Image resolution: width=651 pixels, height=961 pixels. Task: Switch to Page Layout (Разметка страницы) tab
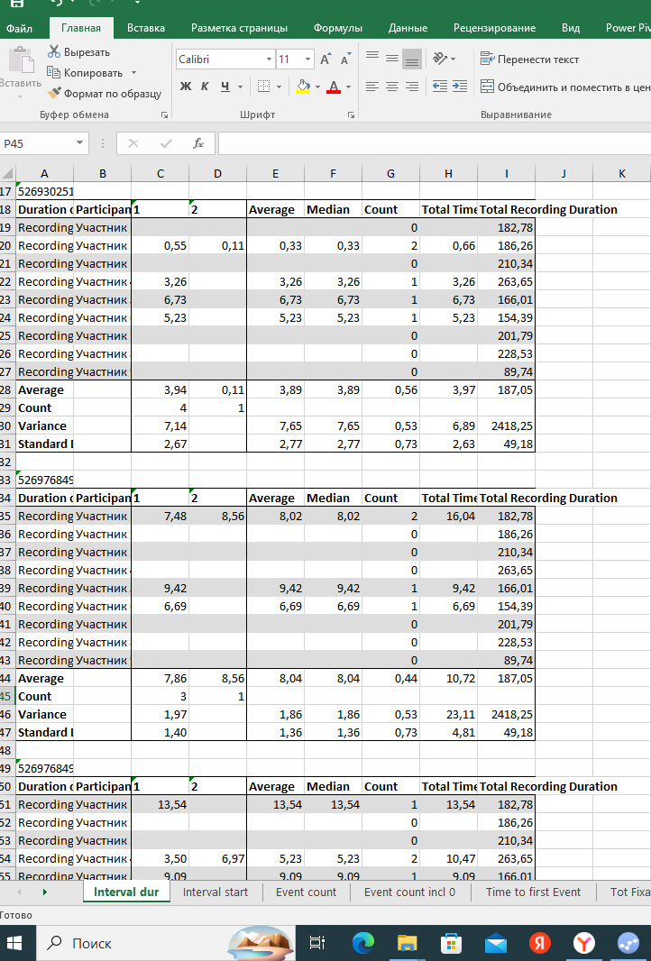coord(239,28)
